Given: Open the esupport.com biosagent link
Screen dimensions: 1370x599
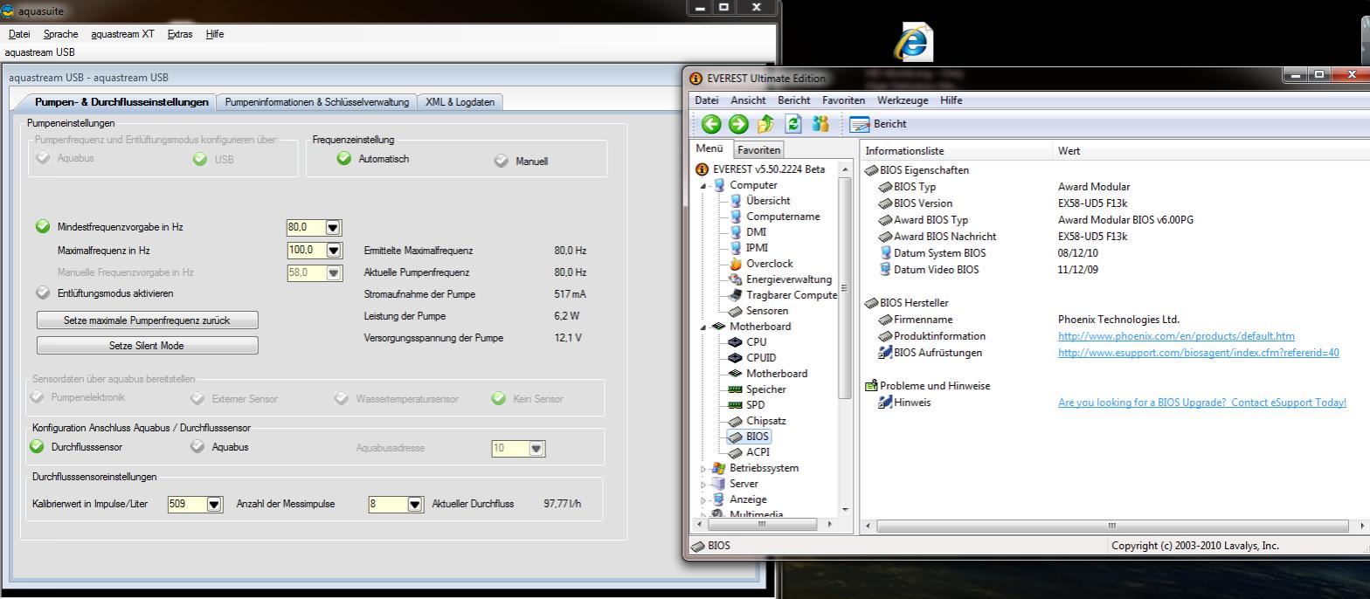Looking at the screenshot, I should click(1198, 353).
